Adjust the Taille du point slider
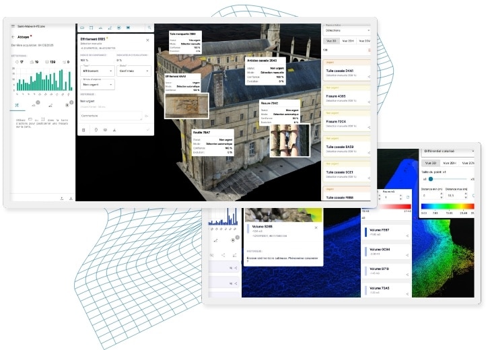The image size is (488, 350). coord(430,179)
